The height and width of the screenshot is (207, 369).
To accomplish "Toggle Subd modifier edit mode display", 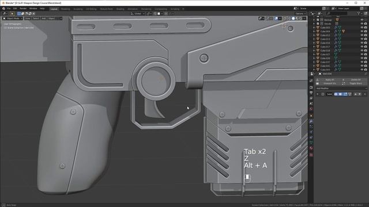I will click(x=345, y=94).
